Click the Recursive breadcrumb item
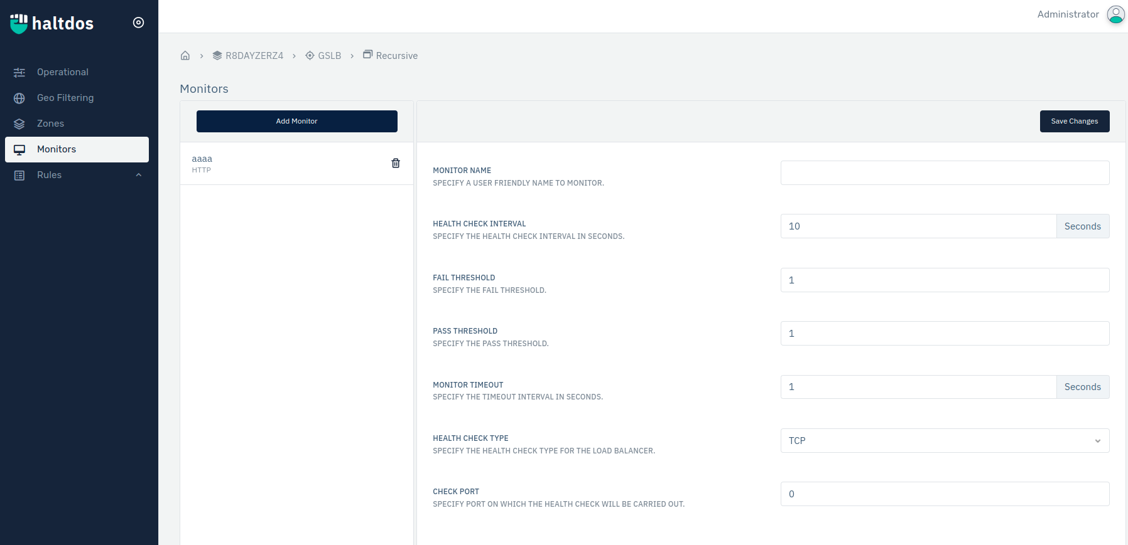 coord(396,56)
